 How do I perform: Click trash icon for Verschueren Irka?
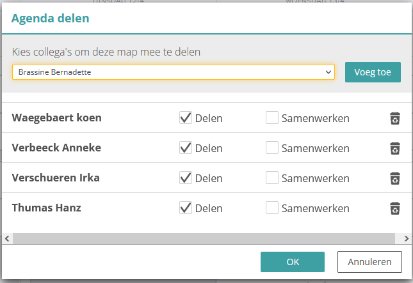(x=395, y=178)
